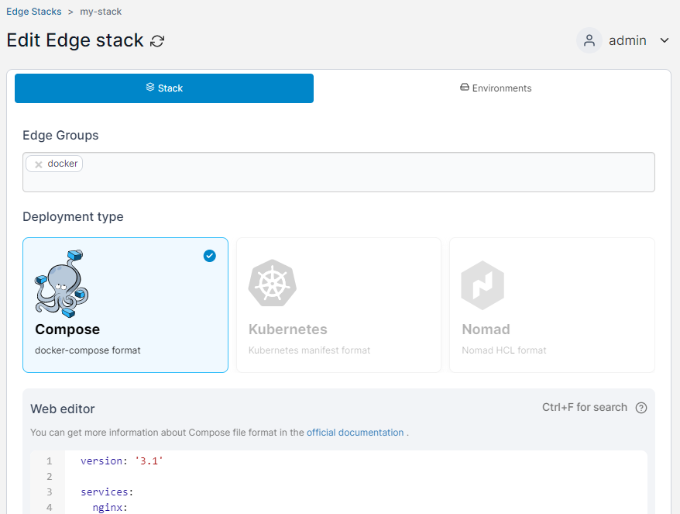Open the Edge Stacks breadcrumb link
Image resolution: width=680 pixels, height=514 pixels.
point(34,12)
